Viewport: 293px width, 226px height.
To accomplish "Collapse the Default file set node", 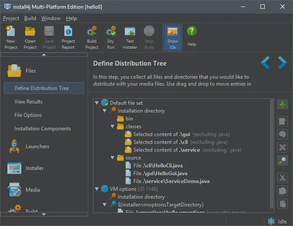I will [x=97, y=103].
